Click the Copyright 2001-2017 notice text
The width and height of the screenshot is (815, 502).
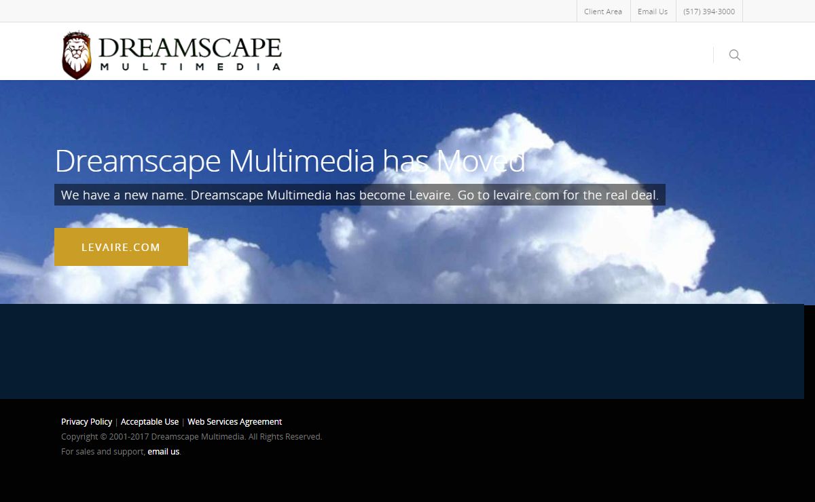click(x=192, y=437)
